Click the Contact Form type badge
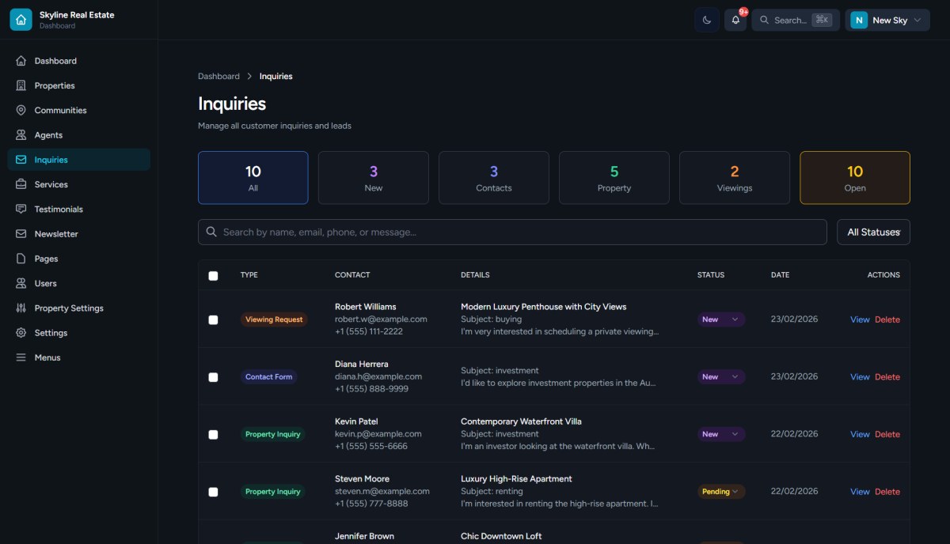Image resolution: width=950 pixels, height=544 pixels. (268, 377)
